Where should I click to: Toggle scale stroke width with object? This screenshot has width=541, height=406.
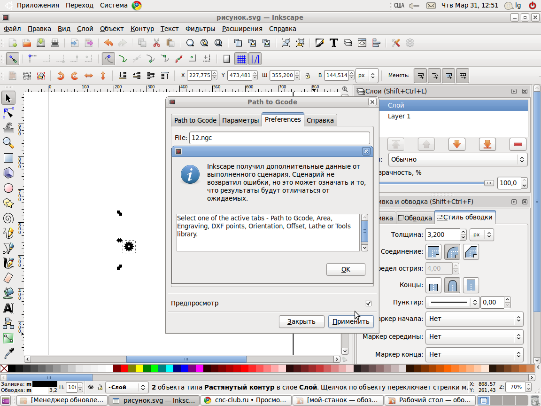pyautogui.click(x=421, y=75)
